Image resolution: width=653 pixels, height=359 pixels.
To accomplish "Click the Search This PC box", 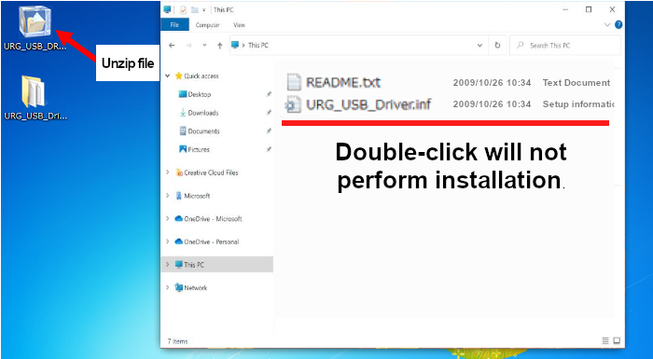I will 565,46.
